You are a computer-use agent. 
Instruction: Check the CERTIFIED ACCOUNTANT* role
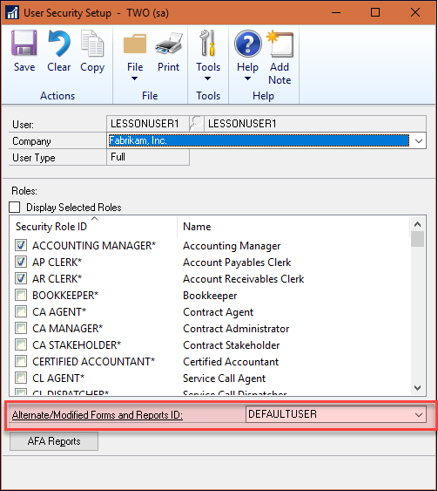(21, 361)
